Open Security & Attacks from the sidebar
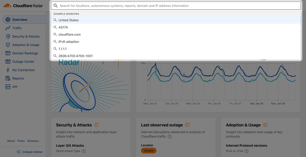Viewport: 306px width, 157px height. pyautogui.click(x=8, y=36)
